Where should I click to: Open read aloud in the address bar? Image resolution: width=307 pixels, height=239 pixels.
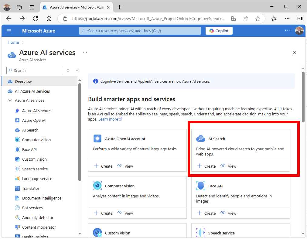pyautogui.click(x=246, y=19)
